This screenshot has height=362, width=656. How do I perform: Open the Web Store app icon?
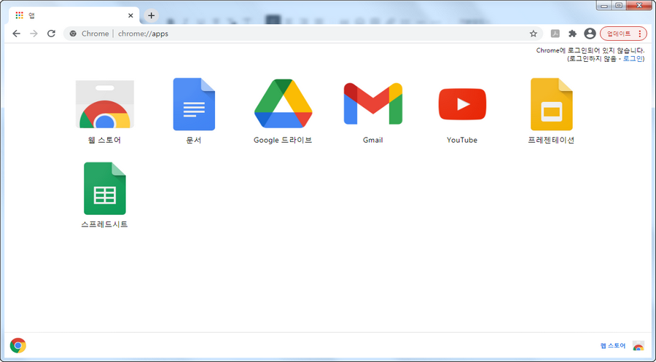(104, 104)
